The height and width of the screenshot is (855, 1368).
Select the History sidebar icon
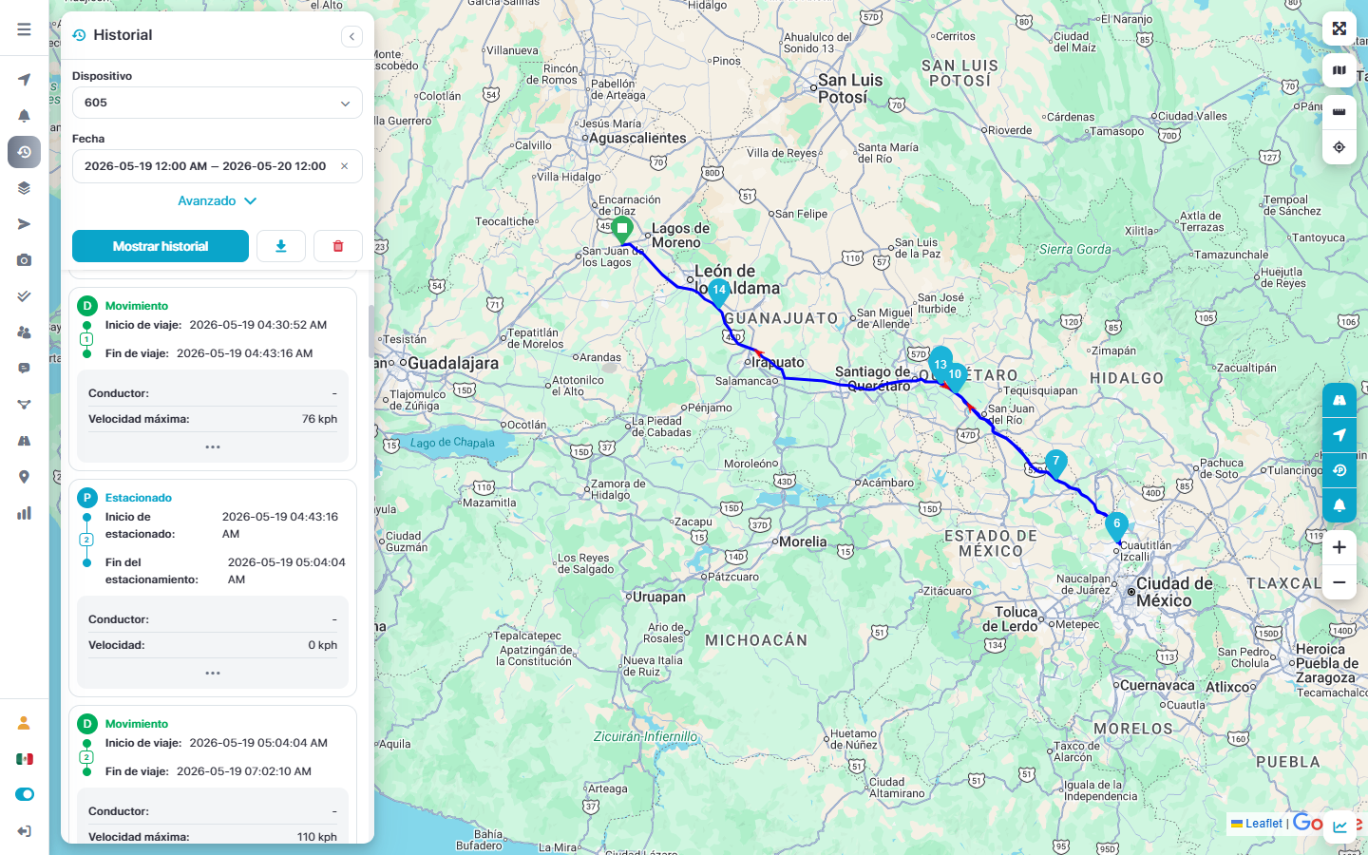pyautogui.click(x=24, y=151)
